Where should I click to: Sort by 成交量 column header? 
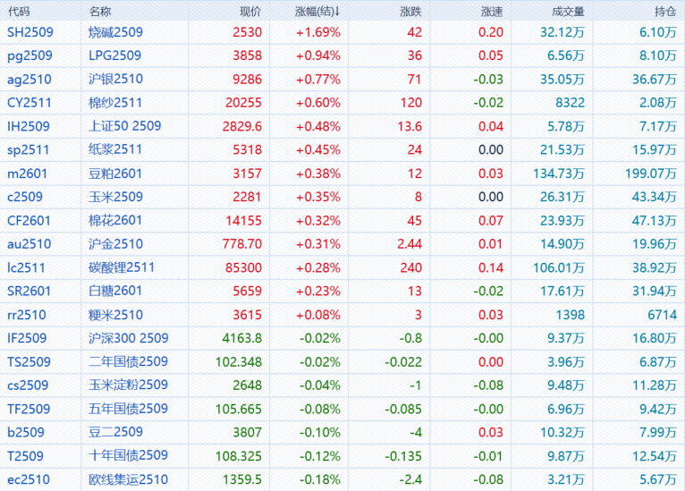569,12
